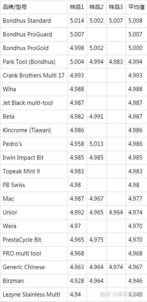This screenshot has width=147, height=302.
Task: Click the 知乎 watermark text
Action: tap(105, 294)
